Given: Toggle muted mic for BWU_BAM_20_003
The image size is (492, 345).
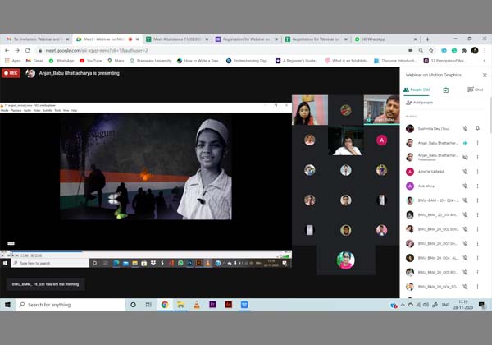Looking at the screenshot, I should click(465, 243).
